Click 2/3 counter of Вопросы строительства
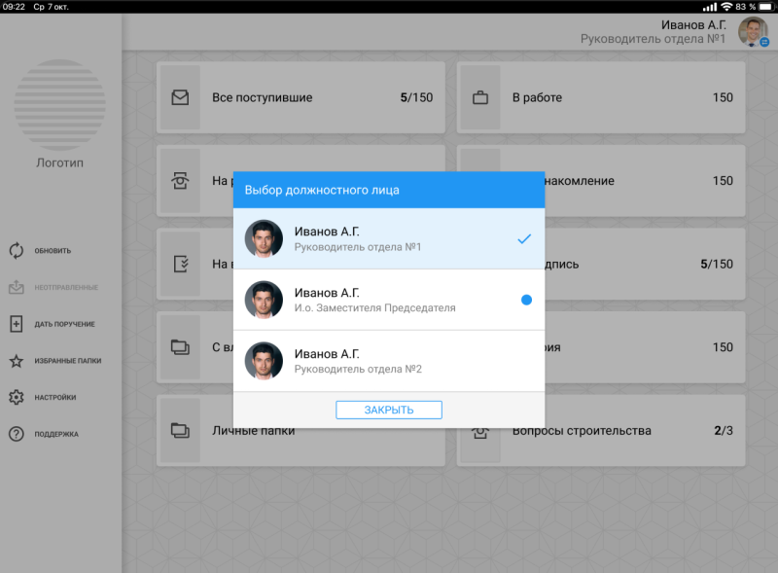The image size is (778, 573). point(724,431)
